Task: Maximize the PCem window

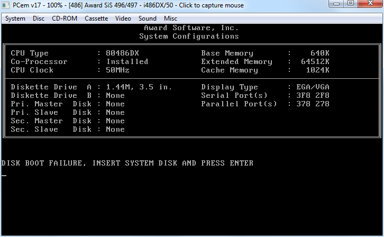Action: (x=351, y=3)
